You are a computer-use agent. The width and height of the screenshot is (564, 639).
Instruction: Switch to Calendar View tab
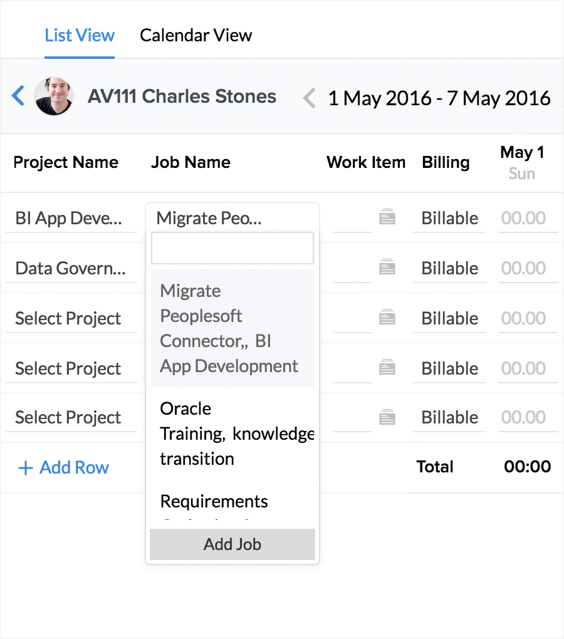click(196, 36)
